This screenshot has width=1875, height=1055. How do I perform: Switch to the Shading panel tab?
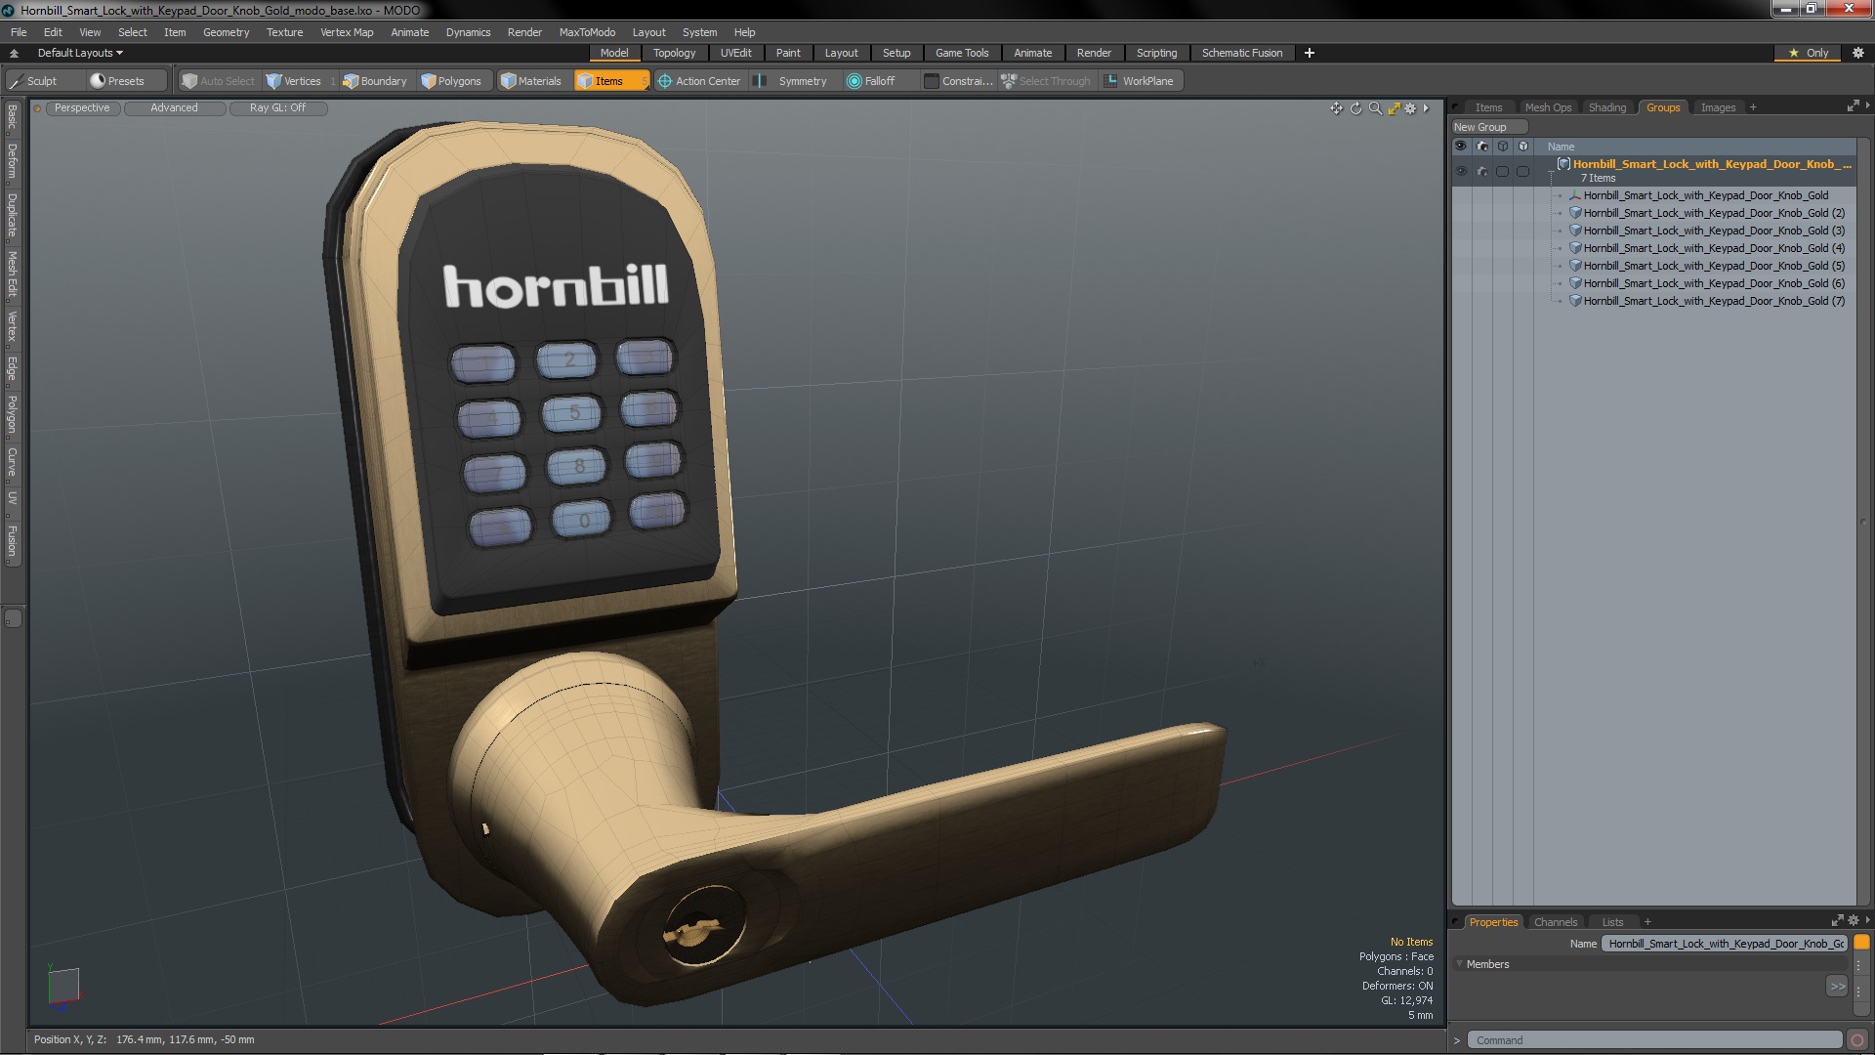pos(1606,107)
